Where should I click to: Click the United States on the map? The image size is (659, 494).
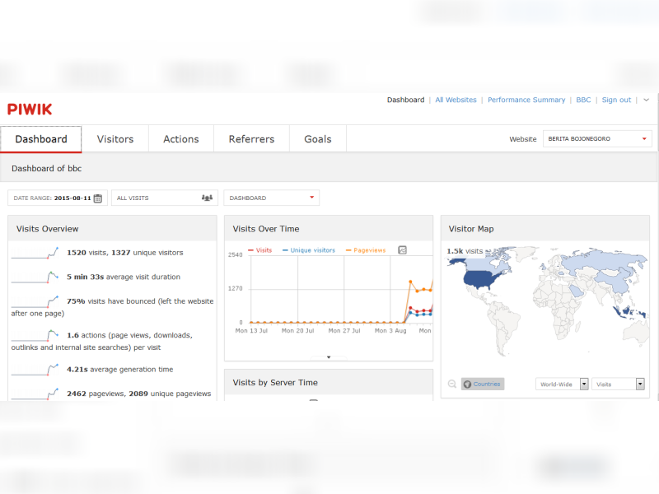[x=481, y=279]
